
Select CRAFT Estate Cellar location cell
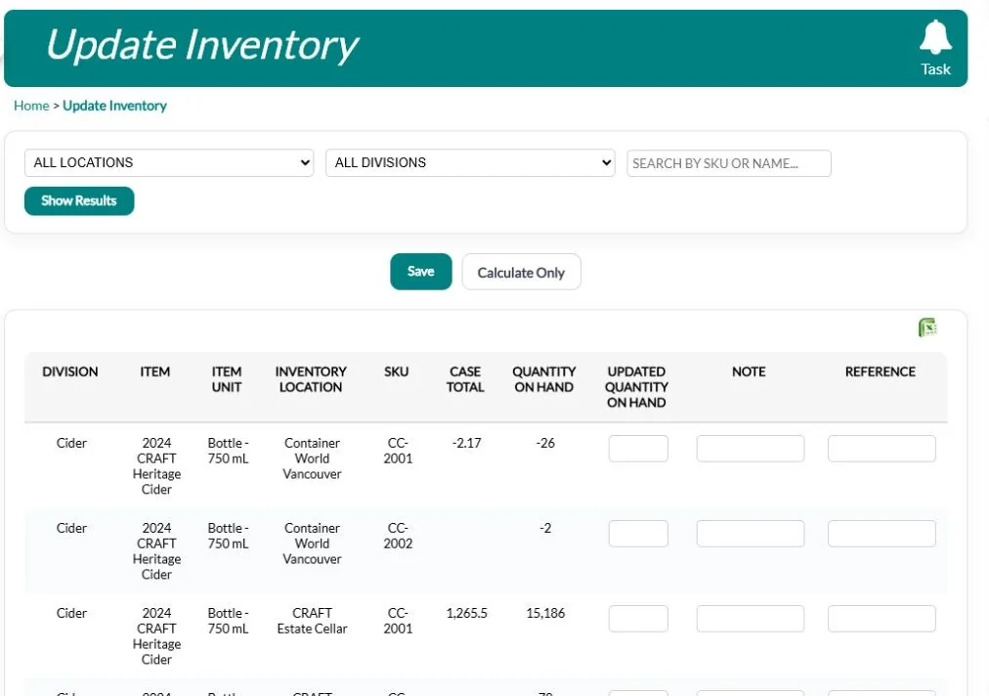312,621
